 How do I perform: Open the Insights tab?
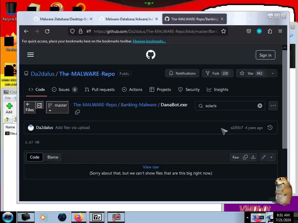tap(217, 89)
